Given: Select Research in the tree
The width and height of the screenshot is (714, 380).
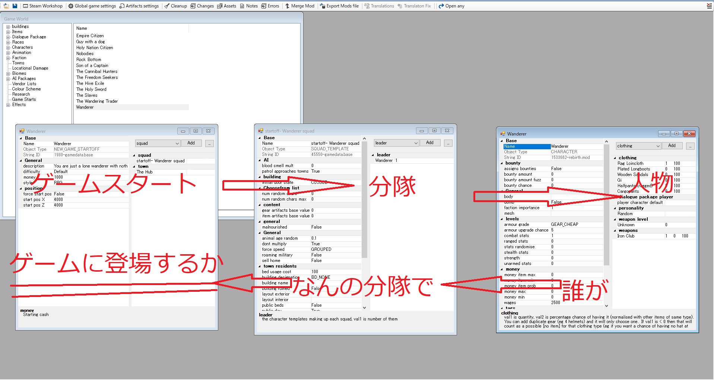Looking at the screenshot, I should coord(21,94).
